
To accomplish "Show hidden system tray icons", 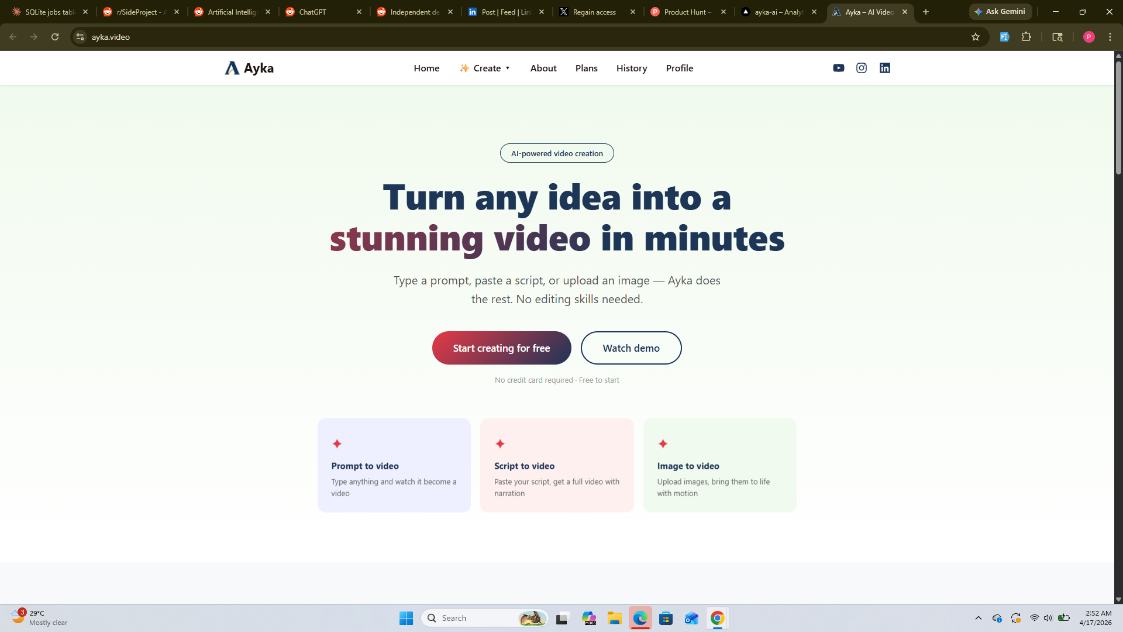I will [978, 618].
